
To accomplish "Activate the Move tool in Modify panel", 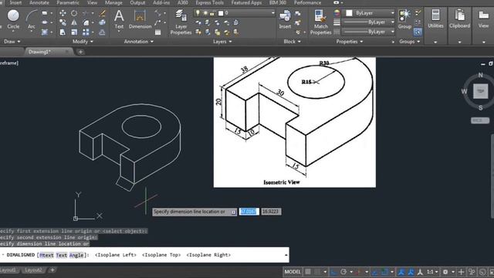I will pyautogui.click(x=63, y=13).
